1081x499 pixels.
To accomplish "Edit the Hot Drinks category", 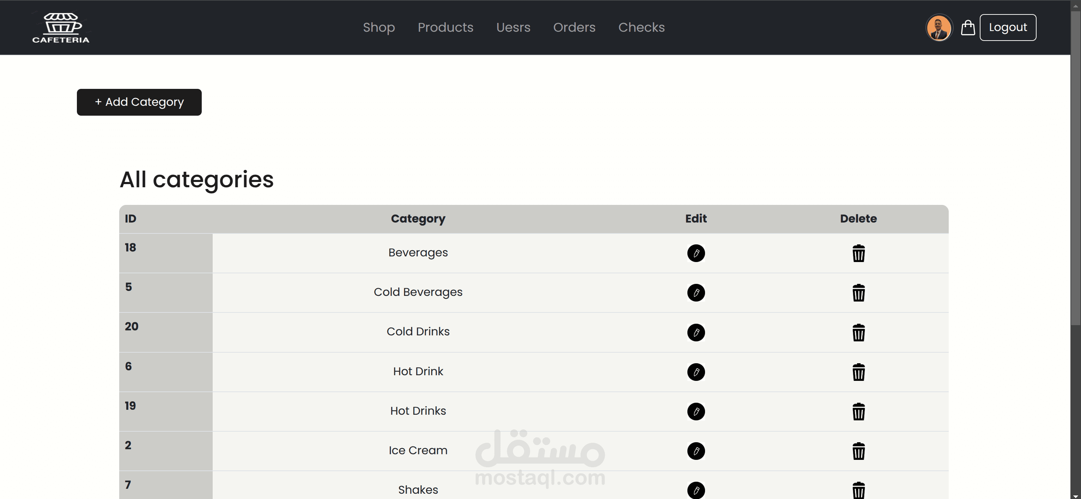I will coord(696,411).
